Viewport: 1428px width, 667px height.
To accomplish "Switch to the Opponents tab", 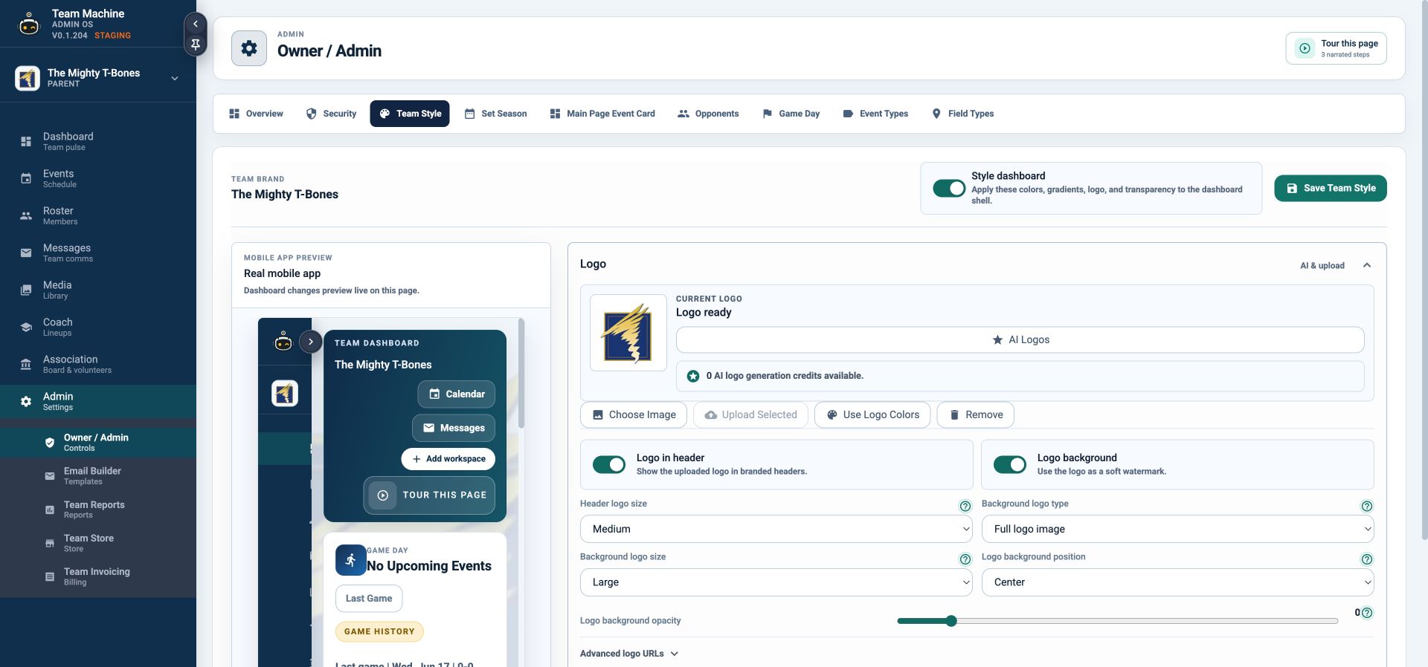I will [708, 114].
